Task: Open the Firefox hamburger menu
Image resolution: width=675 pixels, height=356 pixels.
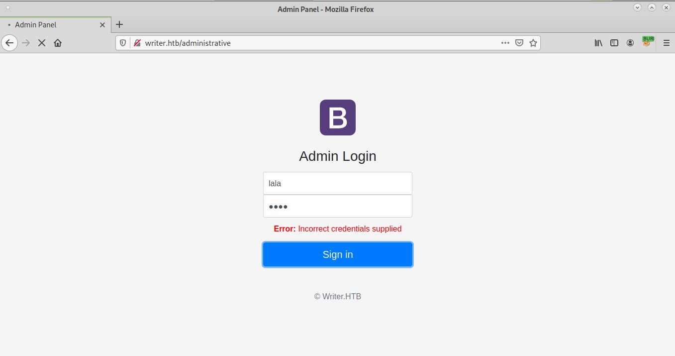Action: tap(667, 43)
